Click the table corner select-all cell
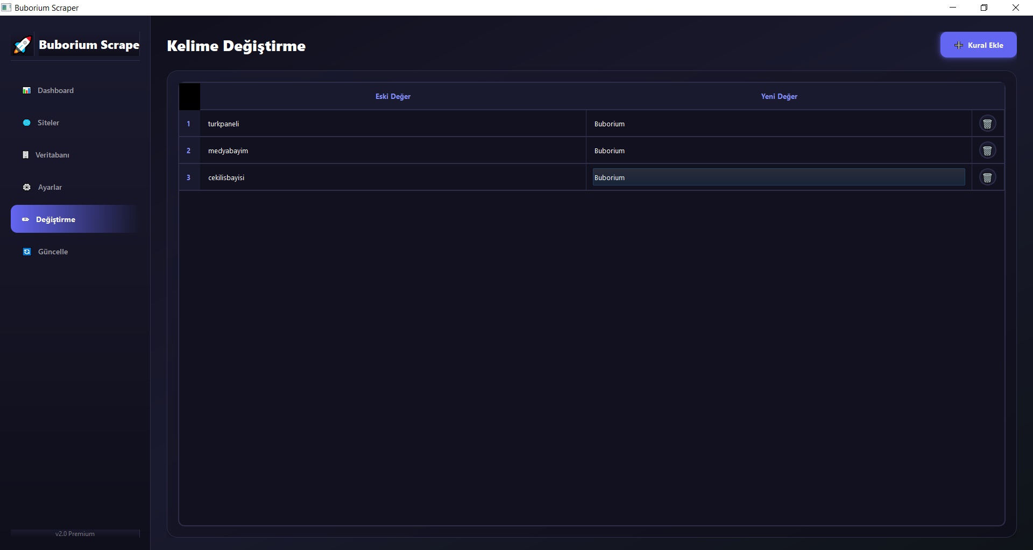This screenshot has width=1033, height=550. click(x=189, y=97)
